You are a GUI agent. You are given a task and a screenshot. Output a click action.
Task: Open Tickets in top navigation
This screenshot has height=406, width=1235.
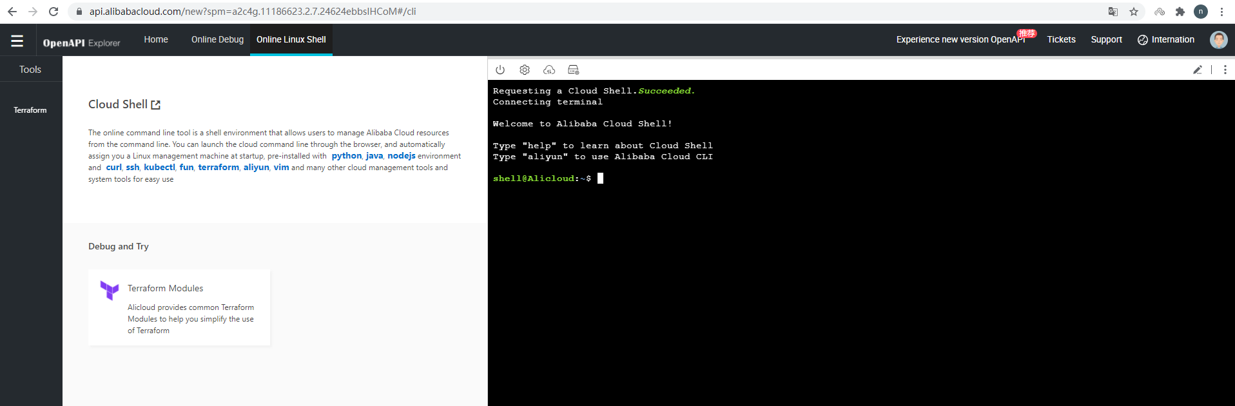coord(1061,39)
